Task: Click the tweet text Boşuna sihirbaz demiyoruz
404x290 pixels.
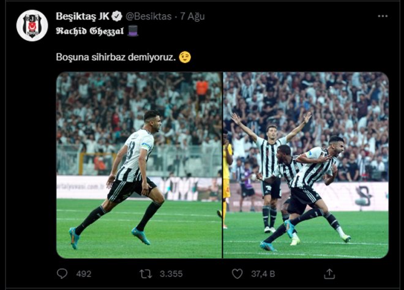Action: tap(116, 57)
